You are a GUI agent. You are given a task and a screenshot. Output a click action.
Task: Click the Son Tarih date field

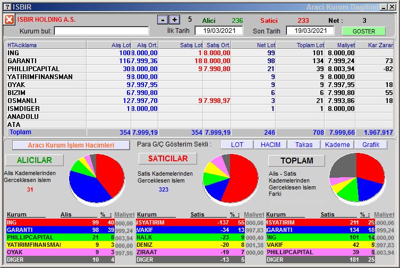click(x=310, y=31)
